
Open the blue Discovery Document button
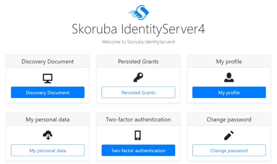pyautogui.click(x=48, y=92)
